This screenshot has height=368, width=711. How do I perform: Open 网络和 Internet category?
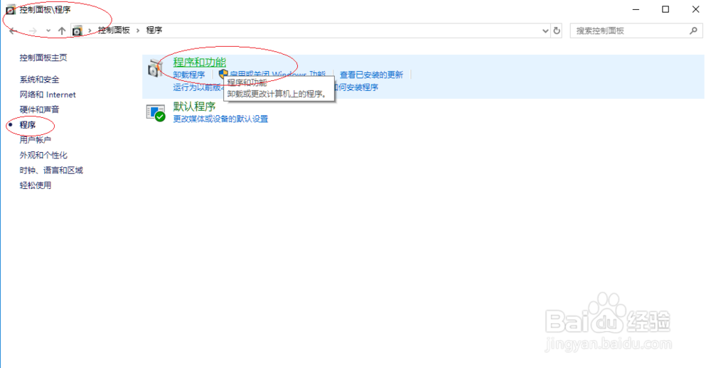[x=48, y=94]
